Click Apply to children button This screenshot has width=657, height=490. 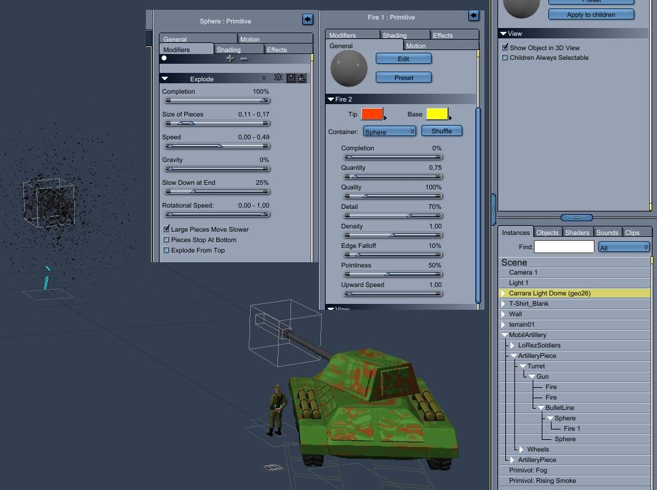(x=591, y=15)
